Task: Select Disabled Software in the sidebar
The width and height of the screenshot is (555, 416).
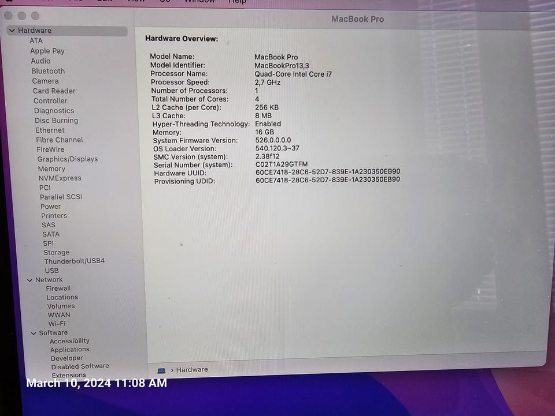Action: [x=80, y=366]
